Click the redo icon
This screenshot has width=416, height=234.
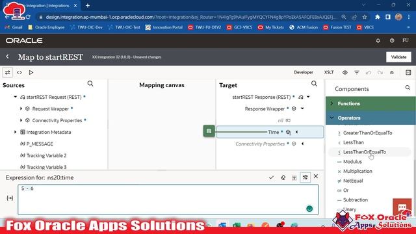tap(380, 72)
